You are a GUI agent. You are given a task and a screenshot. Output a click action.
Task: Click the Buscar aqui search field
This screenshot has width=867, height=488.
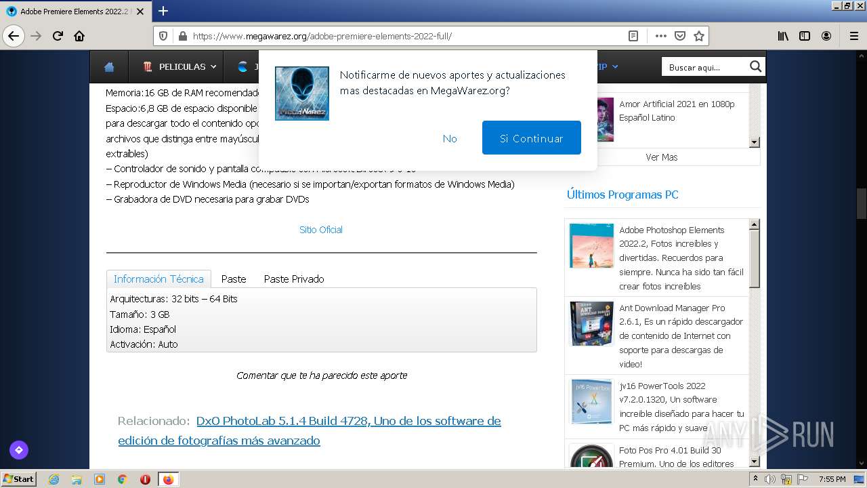[705, 67]
